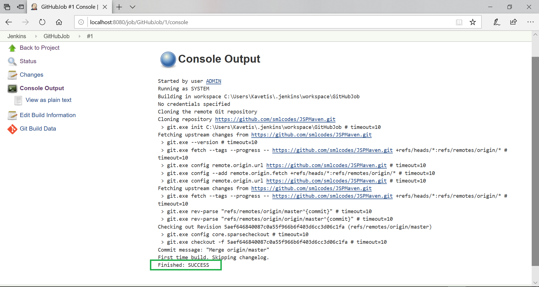539x287 pixels.
Task: Refresh the page with reload button
Action: coord(42,22)
